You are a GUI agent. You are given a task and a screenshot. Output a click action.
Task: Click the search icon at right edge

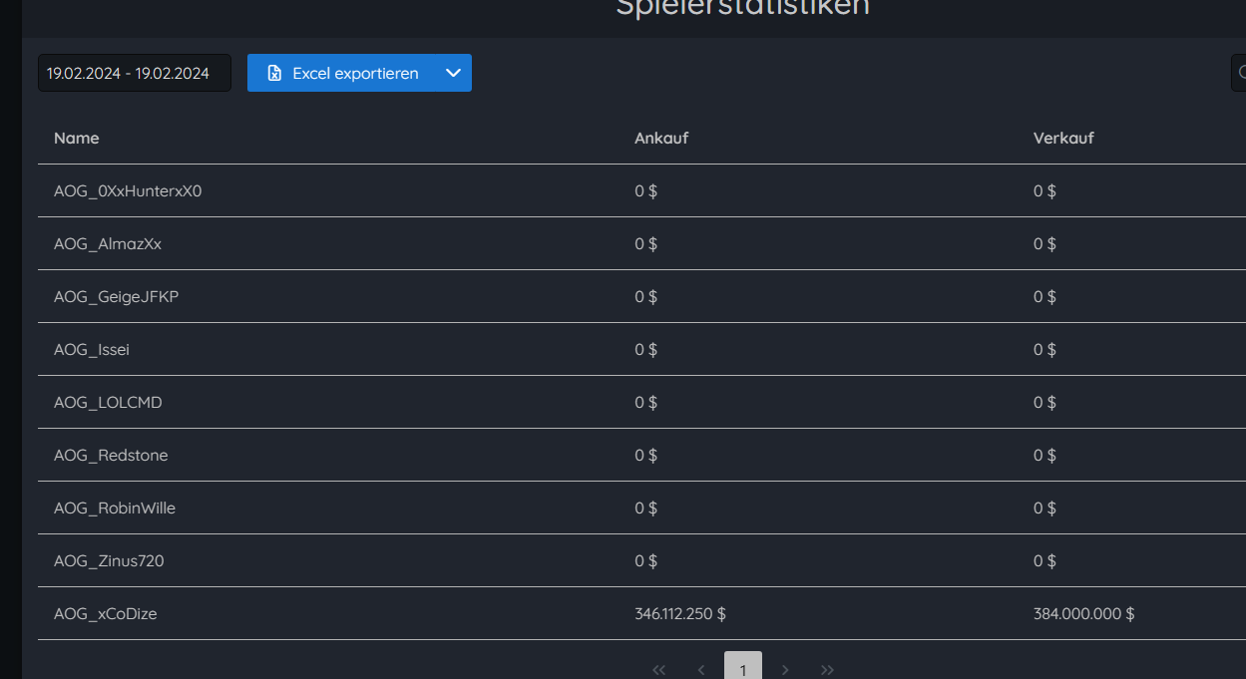tap(1241, 73)
